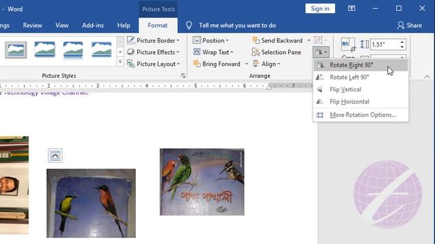Click the More Rotation Options icon

[320, 115]
